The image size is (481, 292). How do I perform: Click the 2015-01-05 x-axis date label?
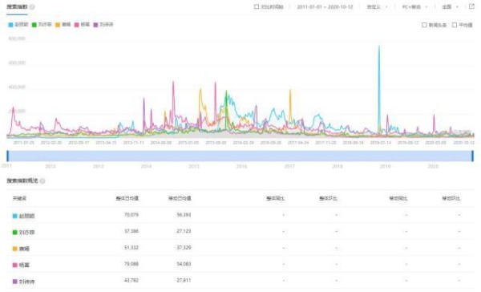click(188, 143)
